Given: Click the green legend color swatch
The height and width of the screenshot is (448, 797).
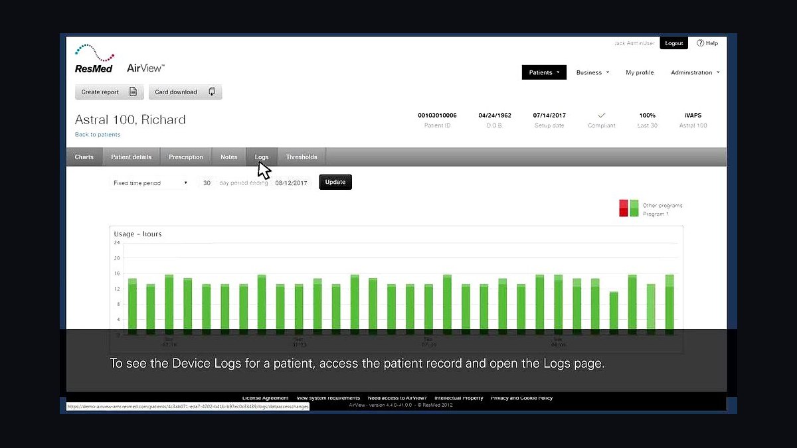Looking at the screenshot, I should [634, 208].
